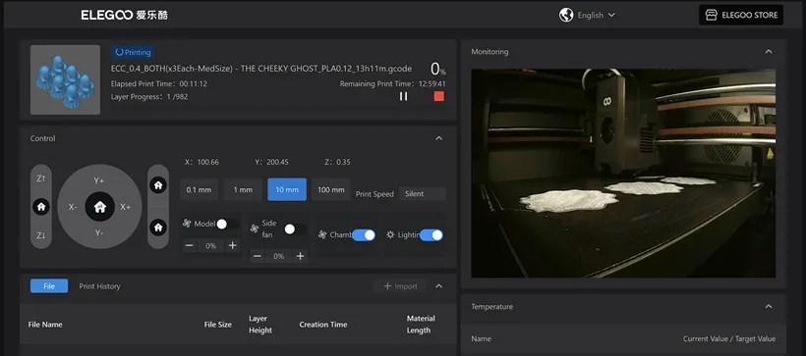Click the Chamber fan icon
The width and height of the screenshot is (806, 356).
pyautogui.click(x=322, y=235)
